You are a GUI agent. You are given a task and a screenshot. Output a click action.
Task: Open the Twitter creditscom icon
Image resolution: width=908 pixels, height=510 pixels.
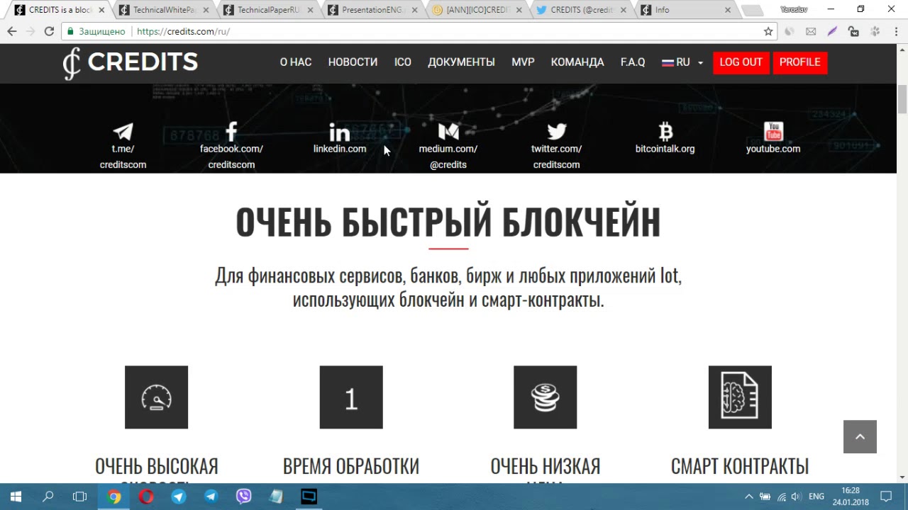click(557, 132)
